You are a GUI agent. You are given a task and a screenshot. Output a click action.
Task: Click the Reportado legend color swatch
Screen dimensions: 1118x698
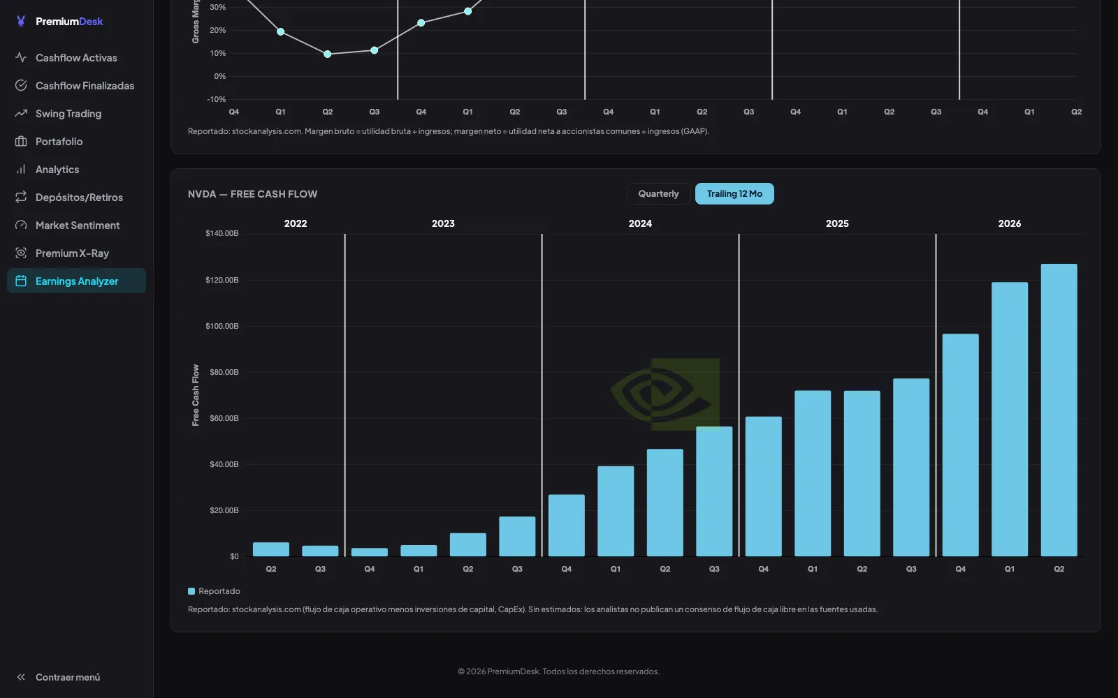[x=191, y=591]
